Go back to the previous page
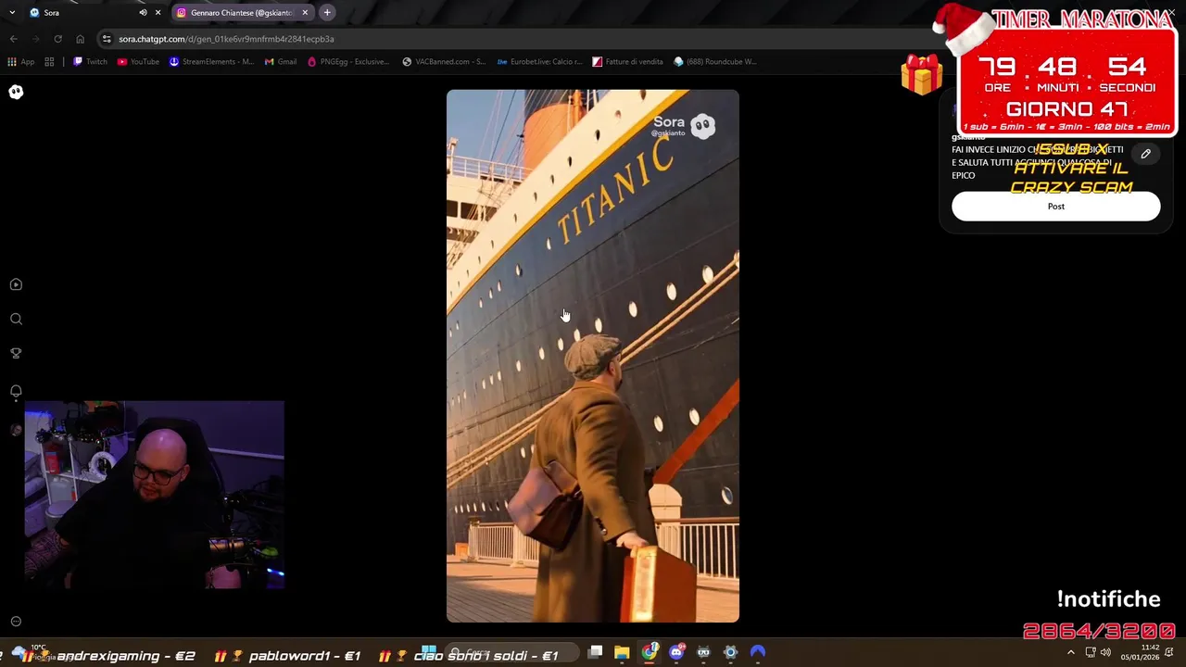 (x=13, y=39)
